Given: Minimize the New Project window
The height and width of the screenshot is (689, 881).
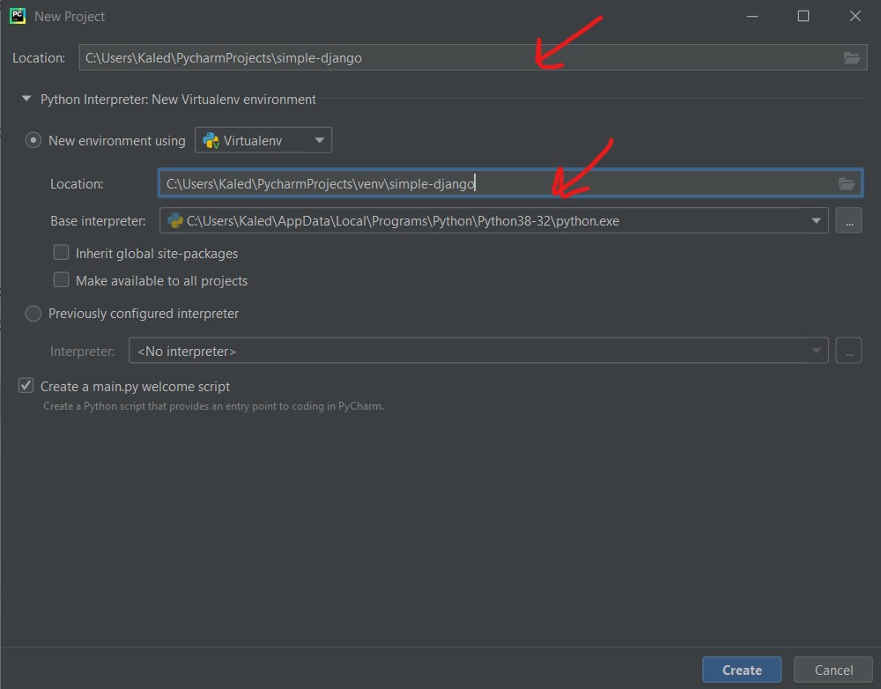Looking at the screenshot, I should pyautogui.click(x=751, y=16).
